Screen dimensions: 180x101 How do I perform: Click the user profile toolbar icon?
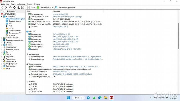pyautogui.click(x=18, y=7)
